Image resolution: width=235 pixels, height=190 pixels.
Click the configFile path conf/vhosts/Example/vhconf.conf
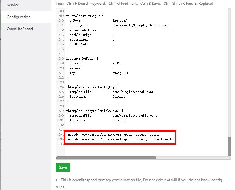click(140, 25)
